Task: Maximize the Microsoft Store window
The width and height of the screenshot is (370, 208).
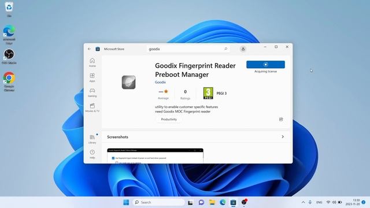Action: [276, 47]
